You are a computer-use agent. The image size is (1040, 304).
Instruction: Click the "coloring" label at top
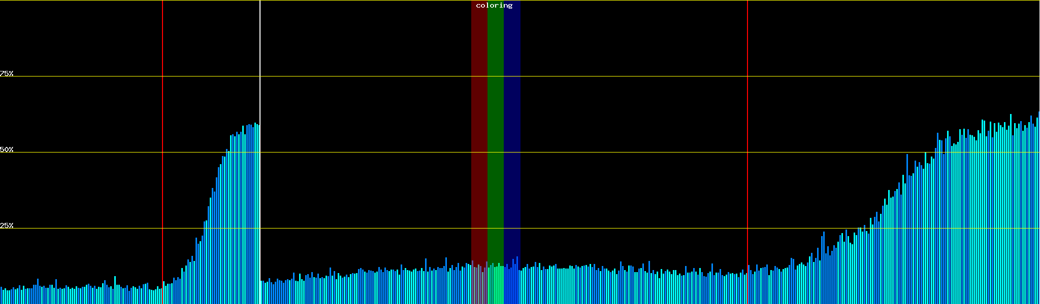(x=494, y=6)
